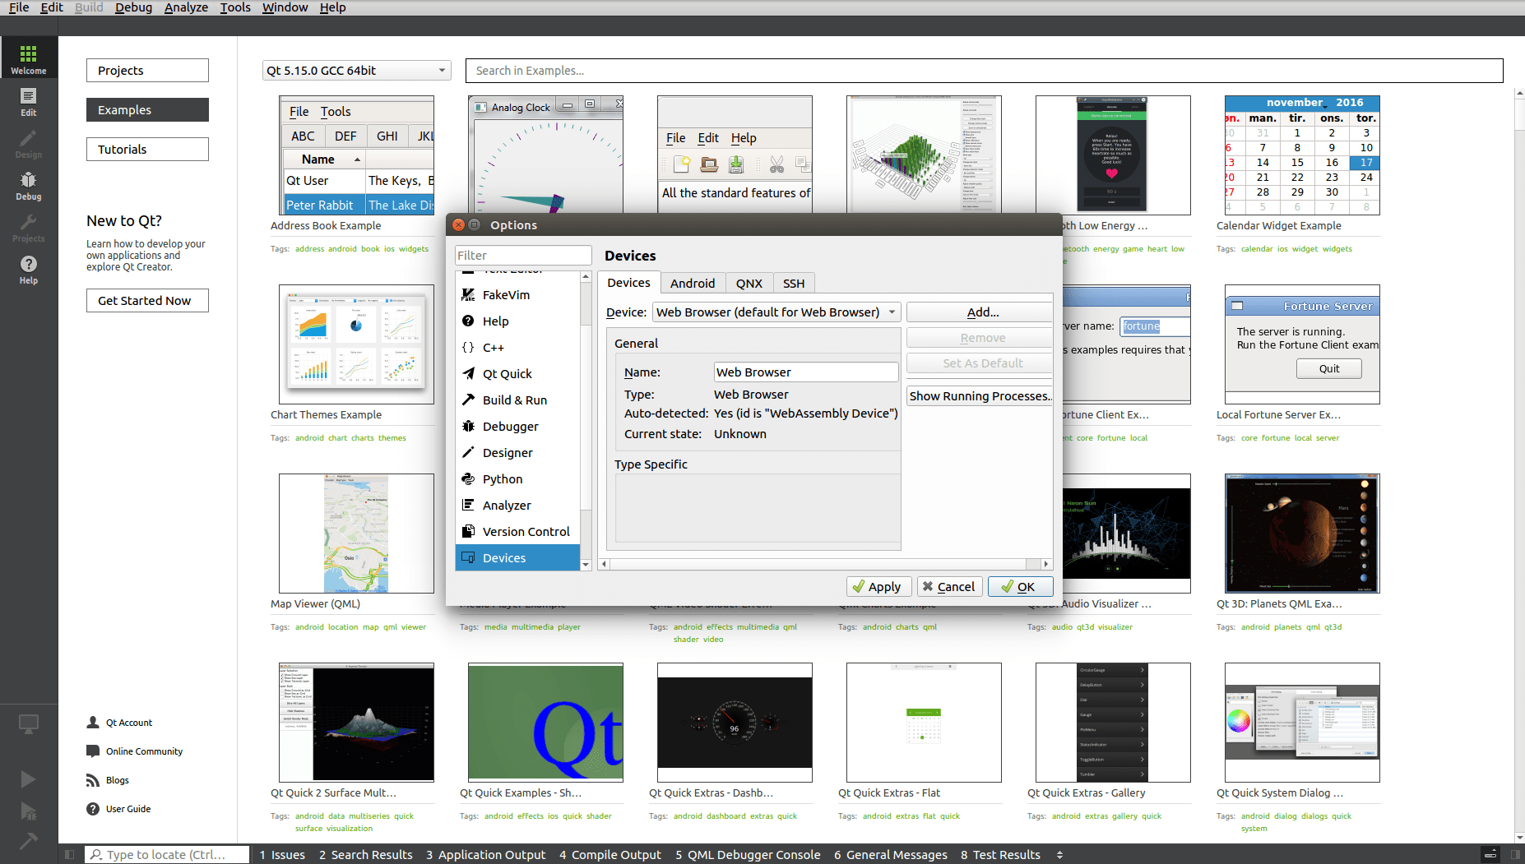Click right arrow of Options horizontal scrollbar

pos(1046,564)
